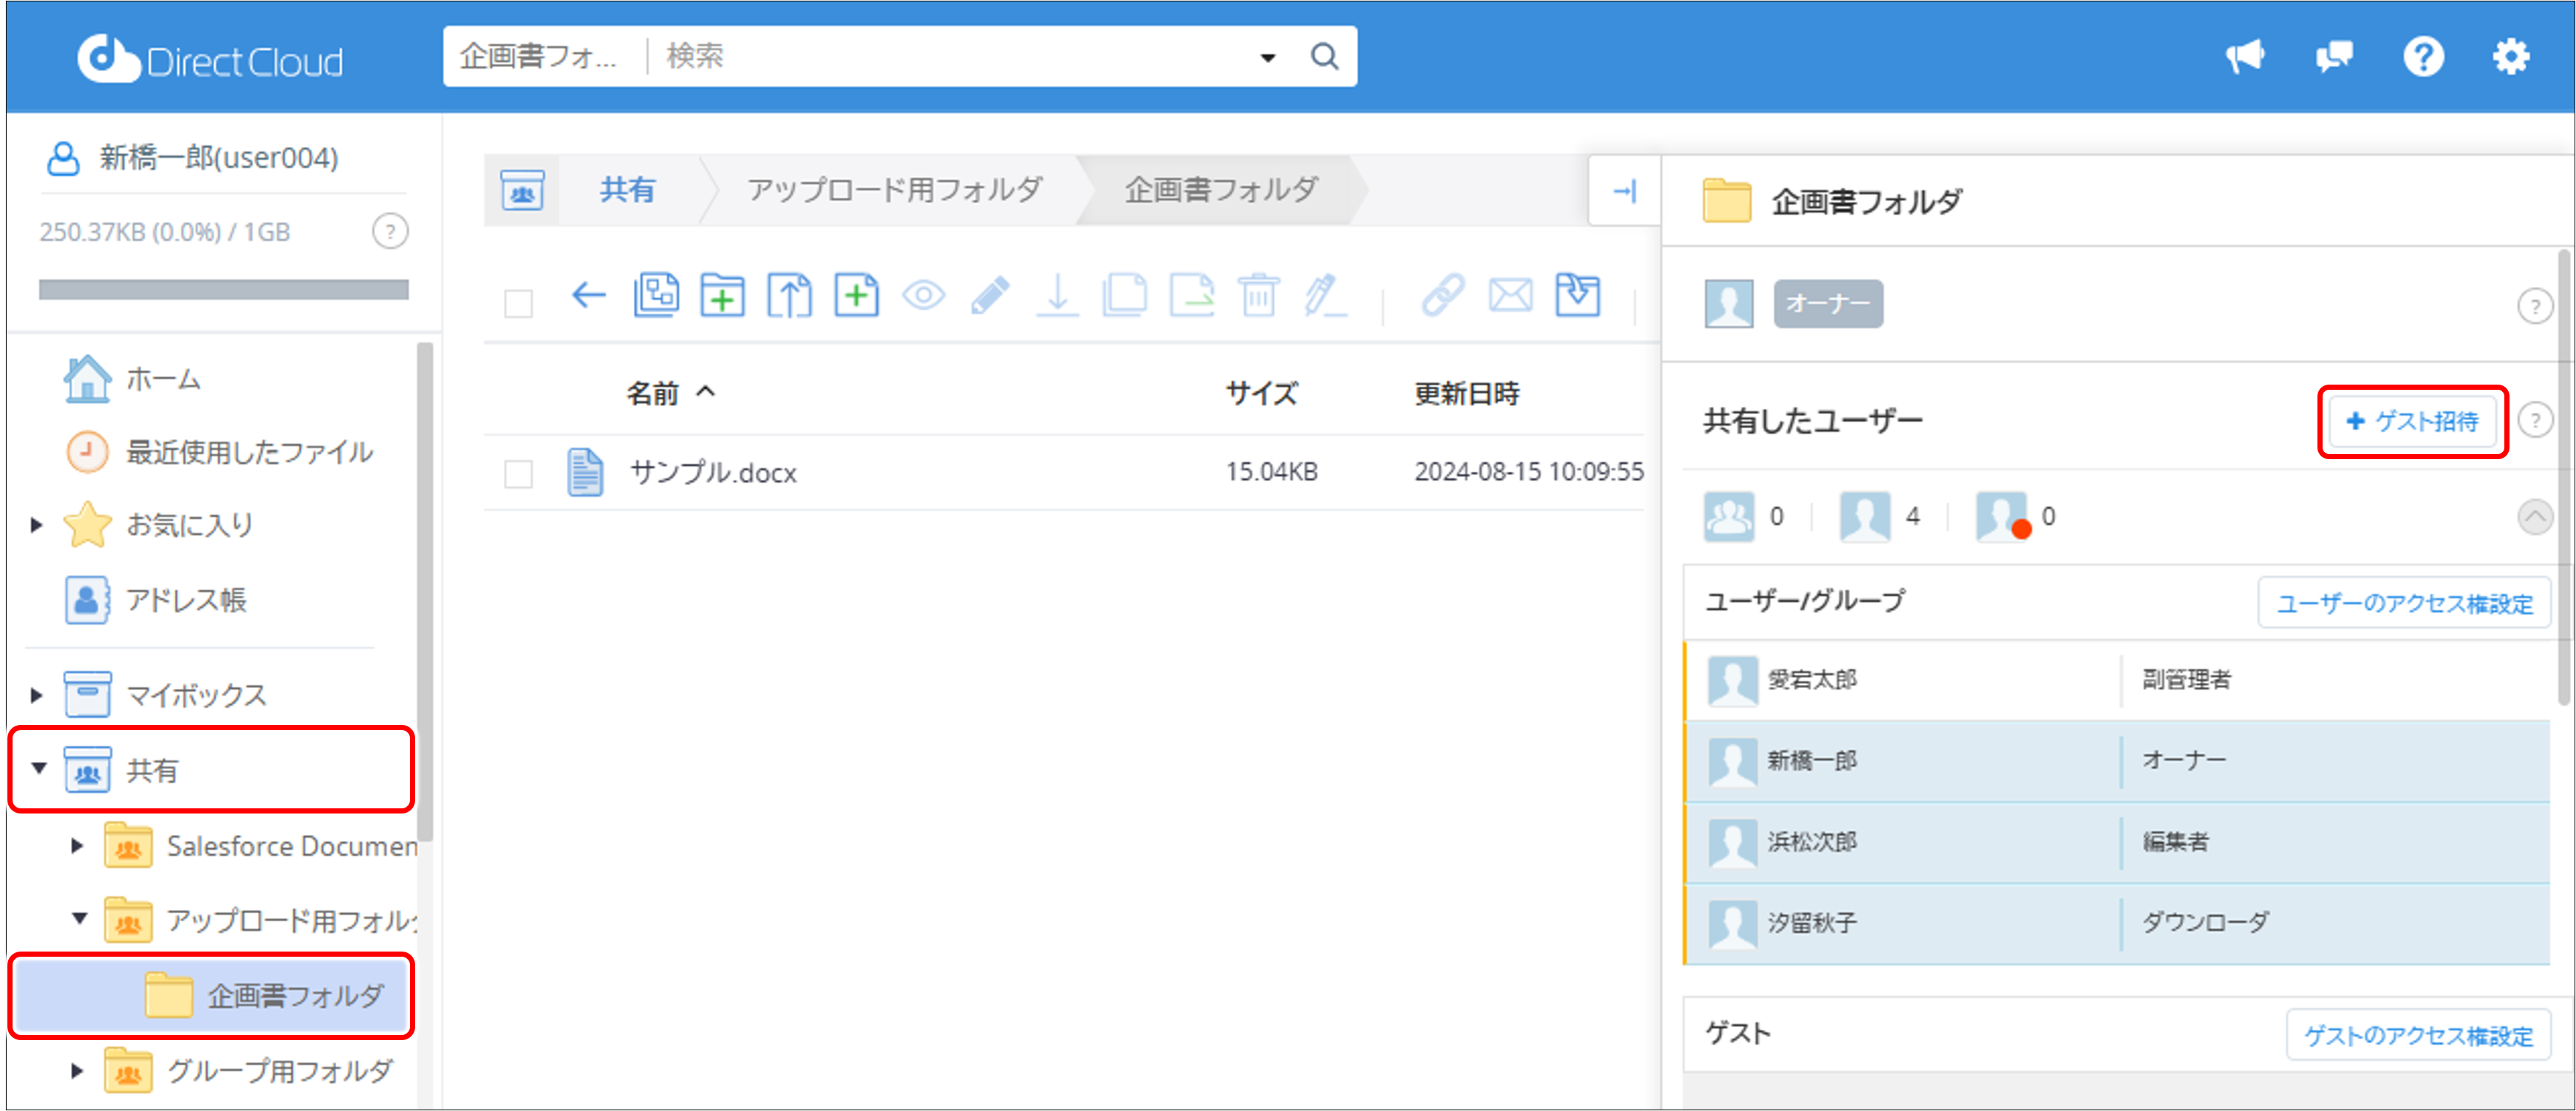Image resolution: width=2576 pixels, height=1111 pixels.
Task: Collapse the shared users section chevron
Action: click(x=2535, y=517)
